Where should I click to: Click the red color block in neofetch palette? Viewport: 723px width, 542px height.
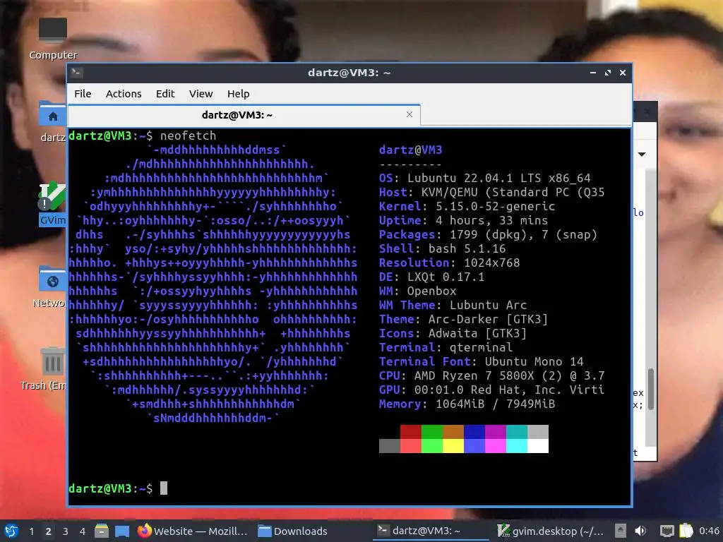click(x=410, y=432)
